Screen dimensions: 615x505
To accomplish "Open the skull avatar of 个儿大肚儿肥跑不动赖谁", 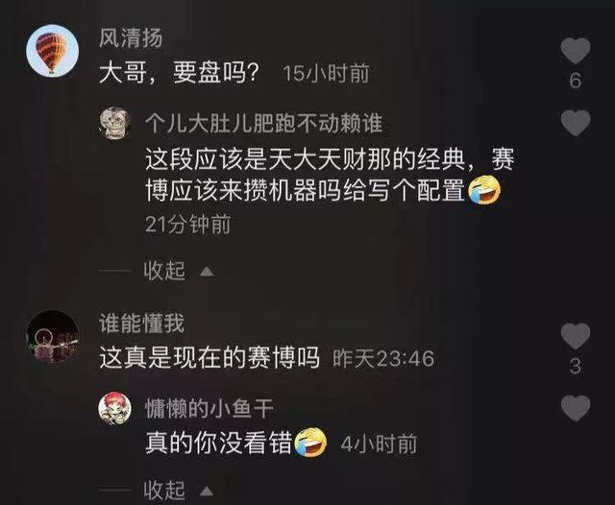I will pyautogui.click(x=114, y=123).
